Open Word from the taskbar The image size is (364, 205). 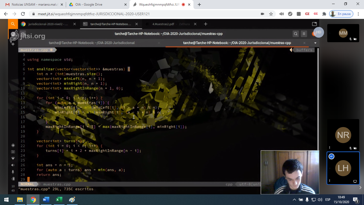(x=46, y=200)
